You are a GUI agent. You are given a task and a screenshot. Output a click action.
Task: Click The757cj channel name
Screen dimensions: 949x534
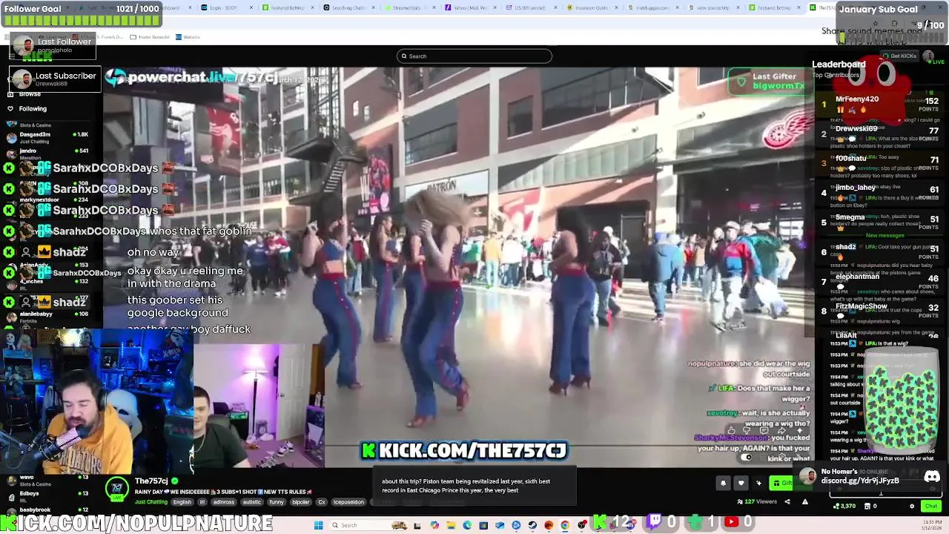[151, 481]
